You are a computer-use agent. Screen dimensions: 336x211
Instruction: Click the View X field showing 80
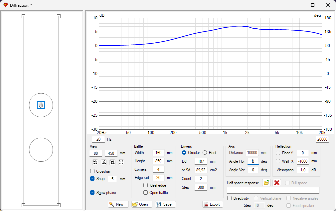coord(96,153)
